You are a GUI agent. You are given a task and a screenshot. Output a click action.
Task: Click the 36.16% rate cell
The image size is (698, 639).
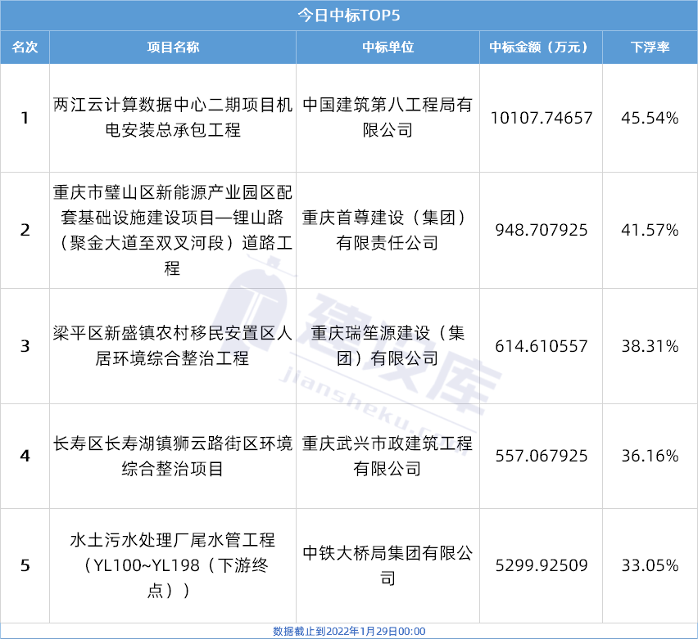[x=650, y=456]
